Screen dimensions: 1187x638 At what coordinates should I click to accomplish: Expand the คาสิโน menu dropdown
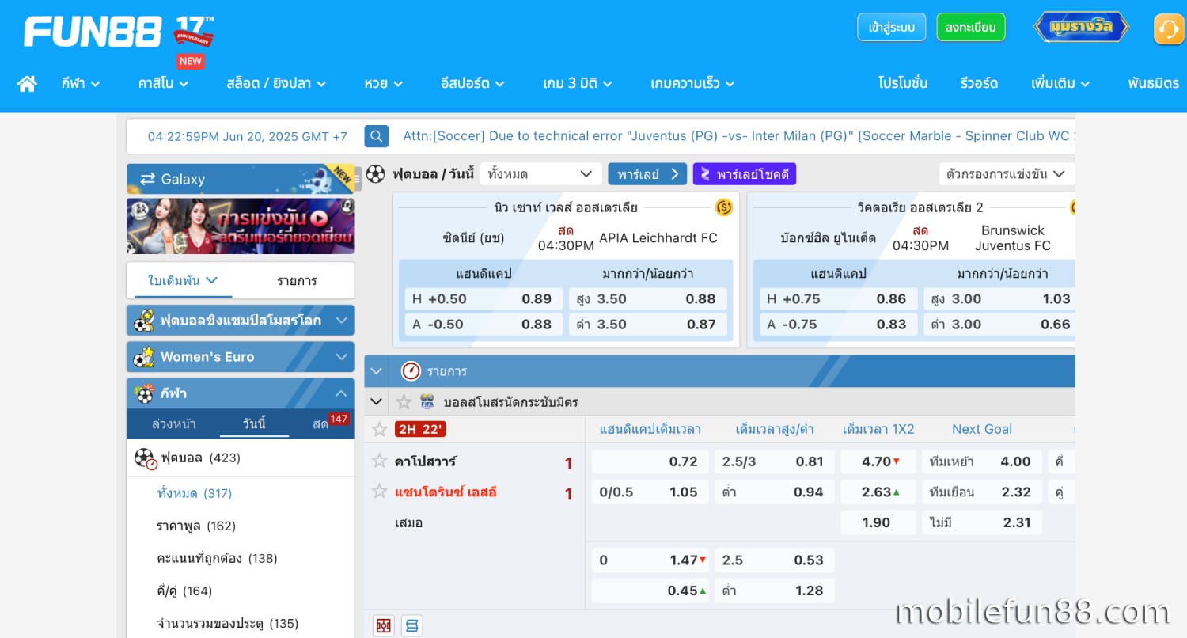click(x=162, y=83)
